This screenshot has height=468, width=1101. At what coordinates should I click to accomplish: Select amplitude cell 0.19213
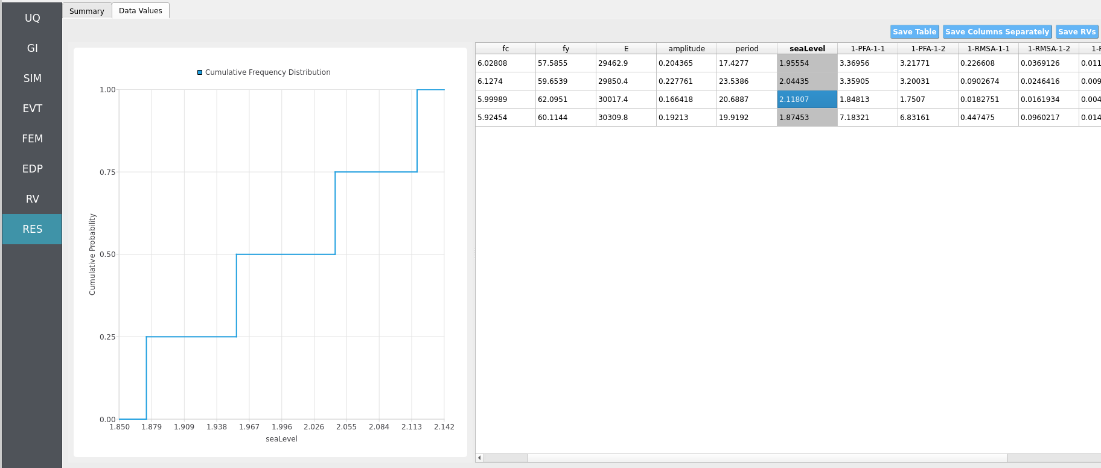[686, 118]
